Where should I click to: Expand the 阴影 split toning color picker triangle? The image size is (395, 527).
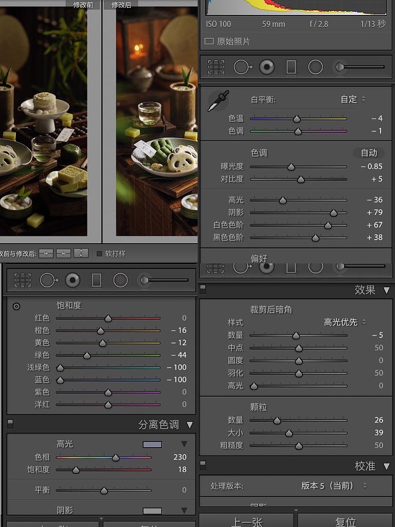(184, 510)
